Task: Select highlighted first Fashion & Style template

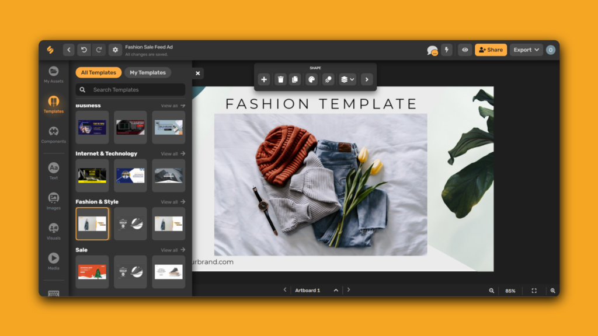Action: [92, 223]
